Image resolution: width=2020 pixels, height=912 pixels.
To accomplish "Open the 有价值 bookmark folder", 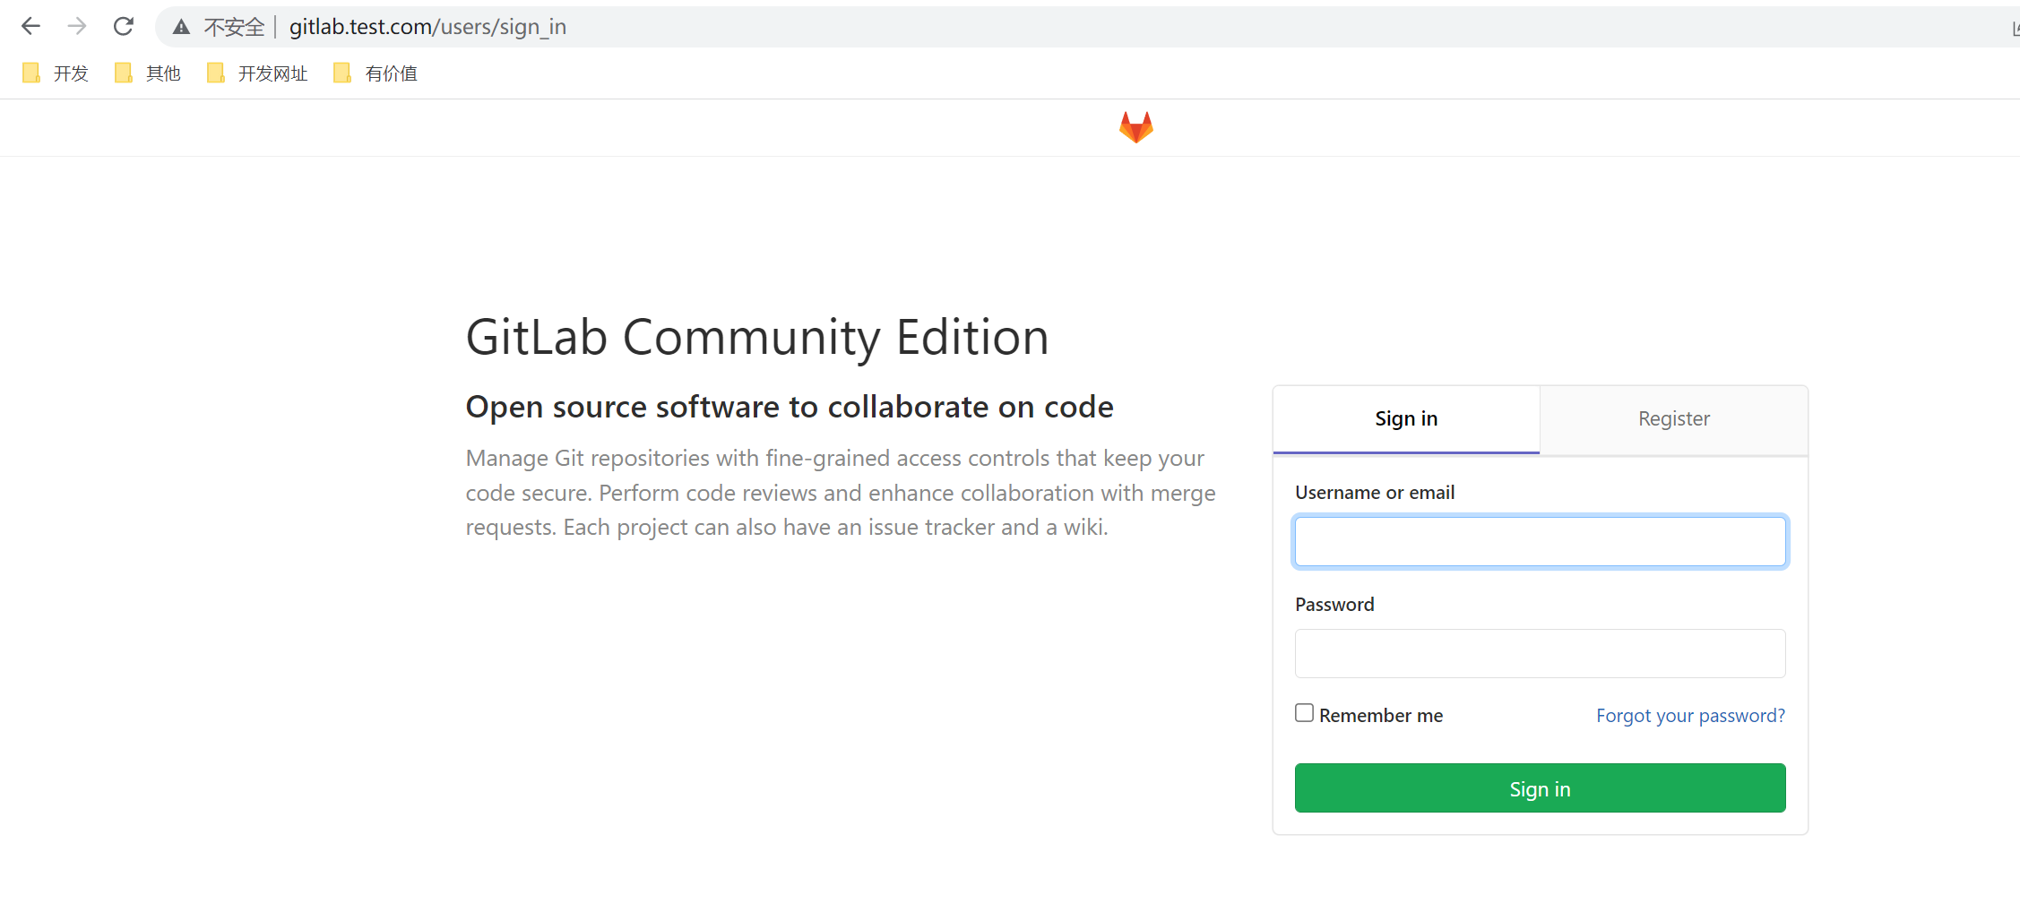I will click(376, 73).
